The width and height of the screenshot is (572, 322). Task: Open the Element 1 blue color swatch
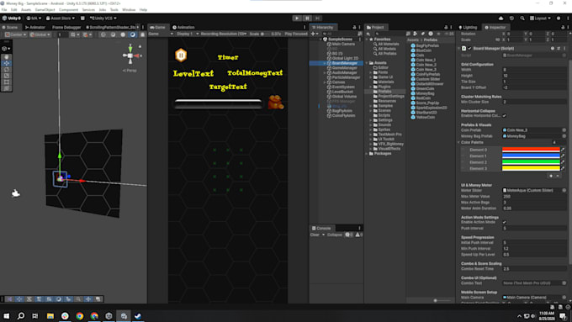coord(531,156)
